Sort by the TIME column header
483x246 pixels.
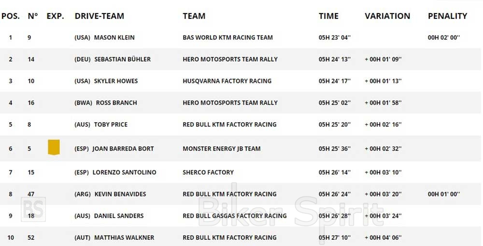[328, 16]
